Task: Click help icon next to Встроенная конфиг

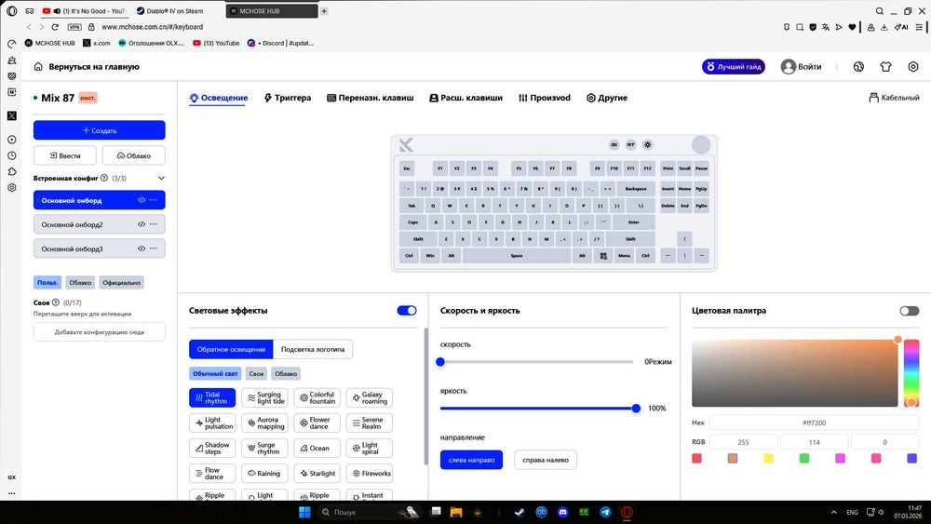Action: pyautogui.click(x=104, y=178)
